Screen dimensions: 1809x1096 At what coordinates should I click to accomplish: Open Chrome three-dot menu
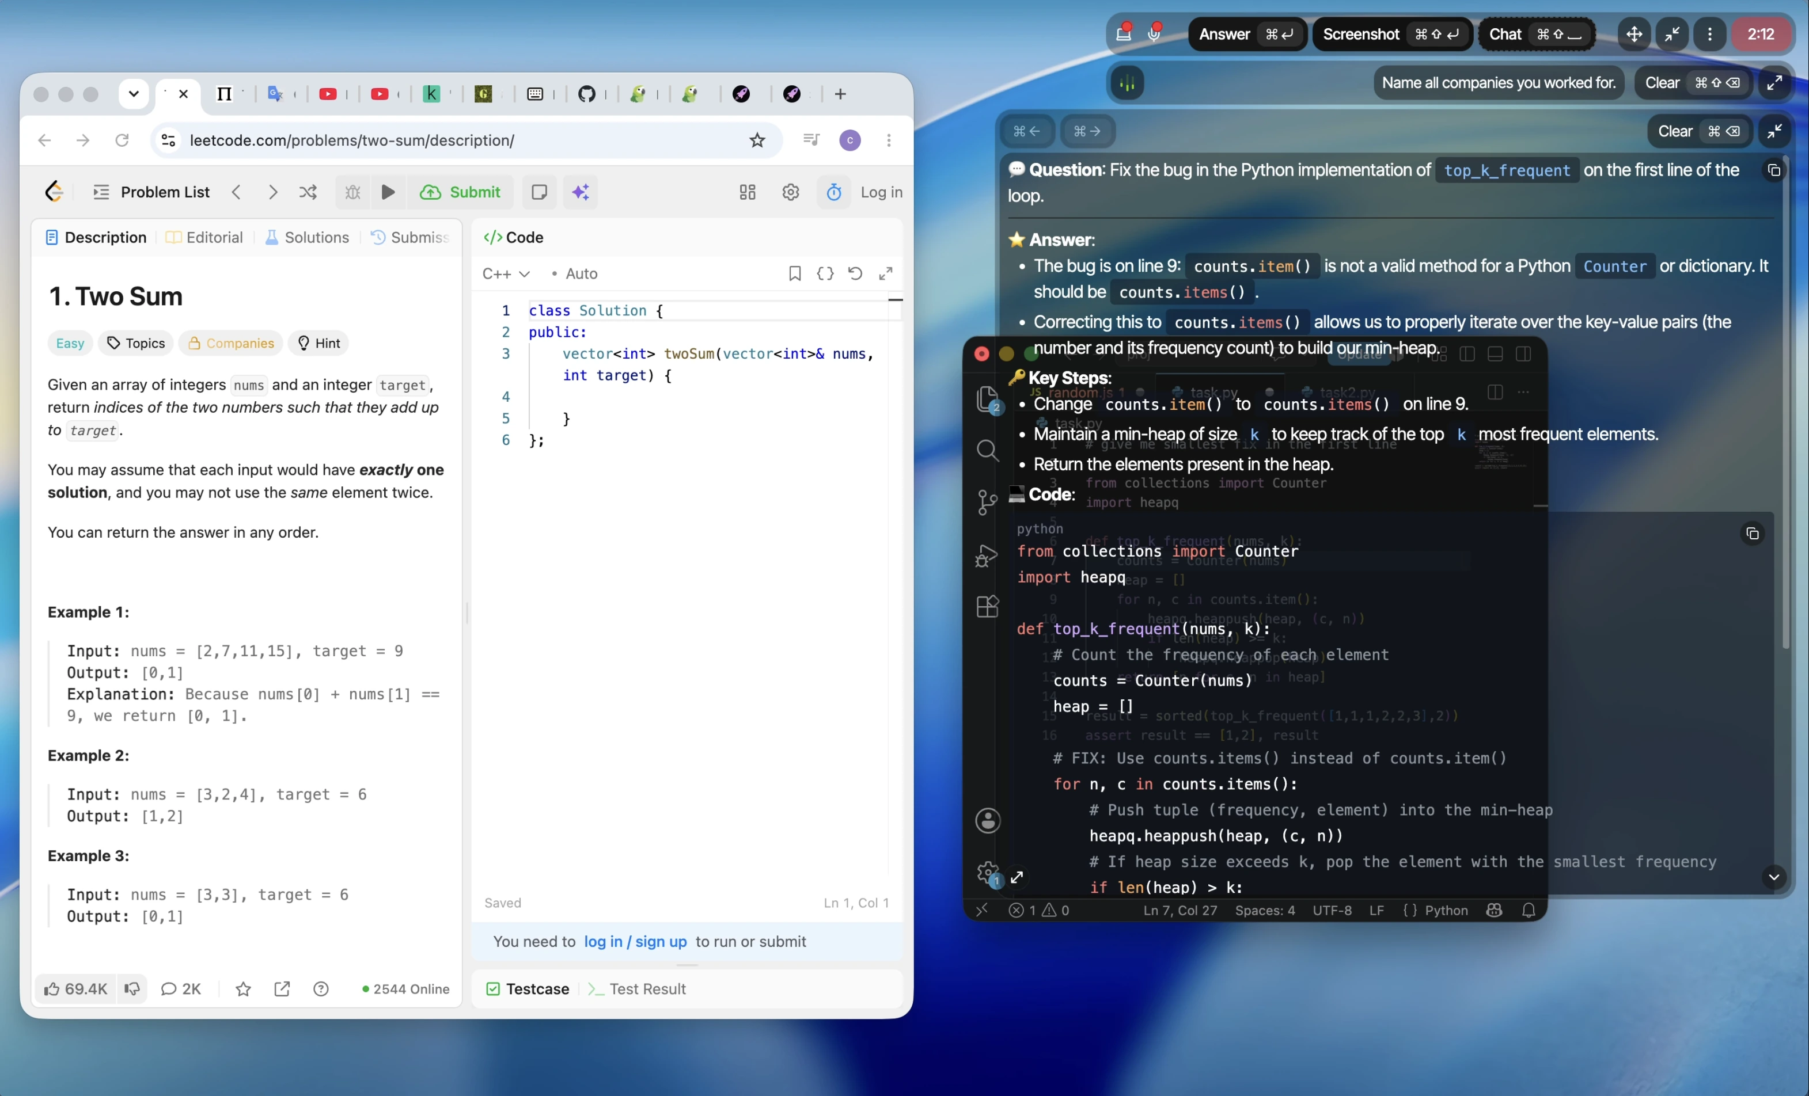(x=888, y=140)
